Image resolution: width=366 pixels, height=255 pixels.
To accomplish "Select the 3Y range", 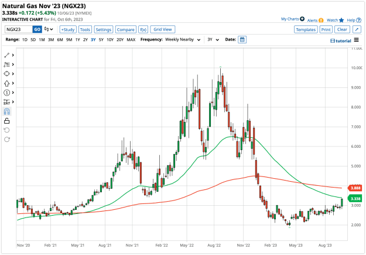I will point(93,40).
